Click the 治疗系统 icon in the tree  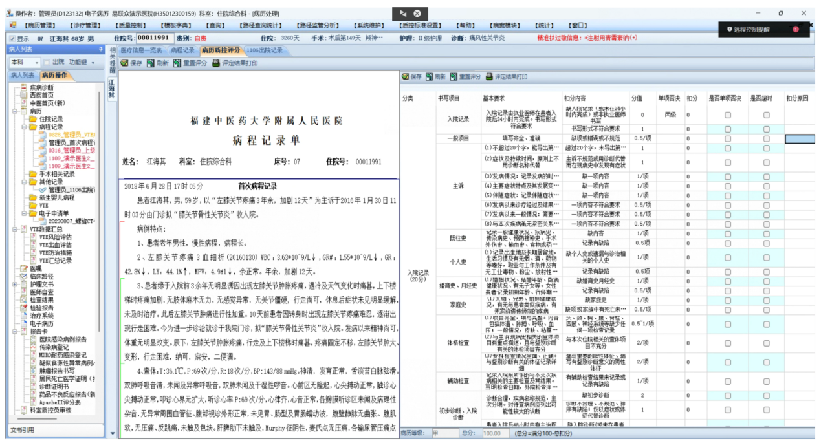coord(24,315)
